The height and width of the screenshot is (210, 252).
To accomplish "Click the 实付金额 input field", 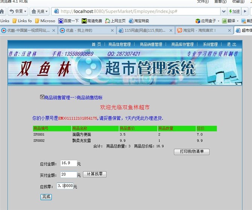I will coord(68,174).
